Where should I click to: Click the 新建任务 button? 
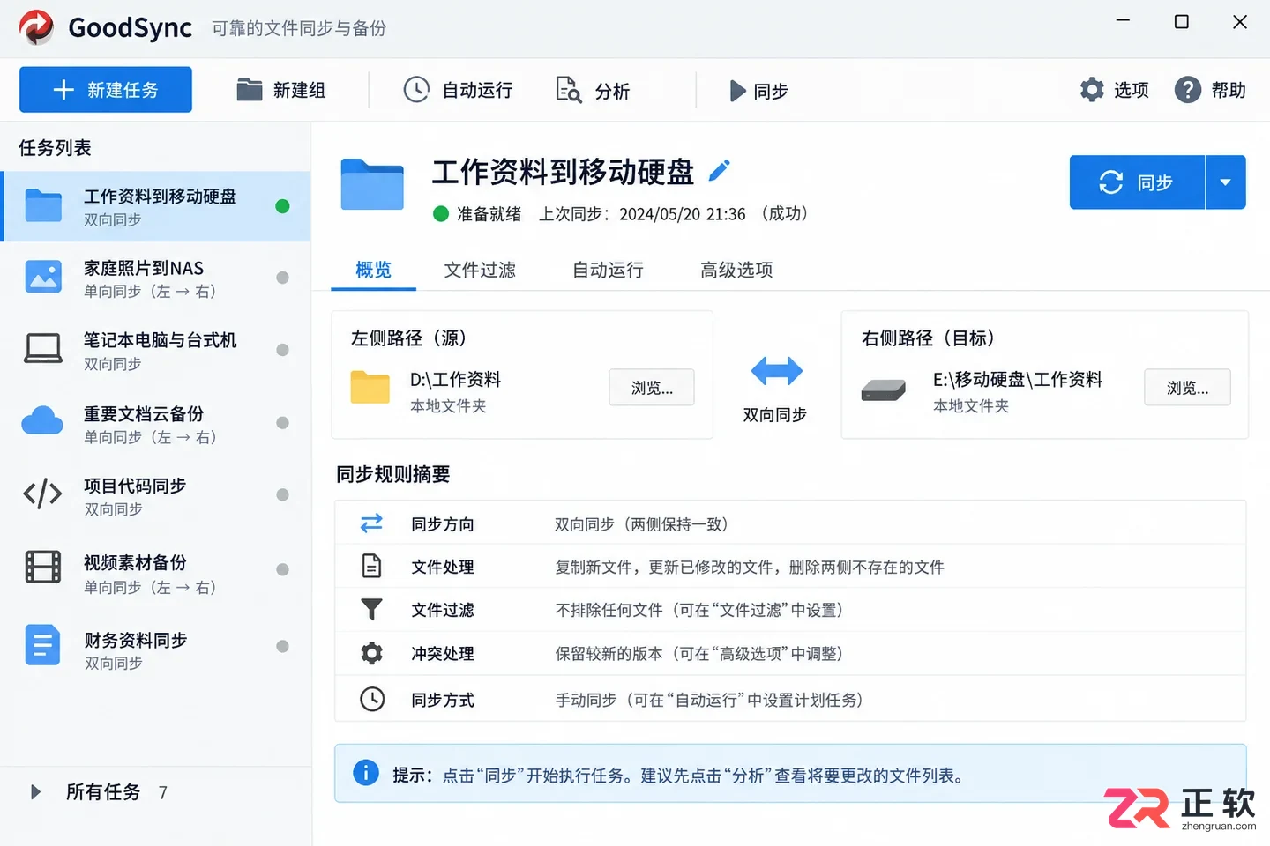point(106,90)
